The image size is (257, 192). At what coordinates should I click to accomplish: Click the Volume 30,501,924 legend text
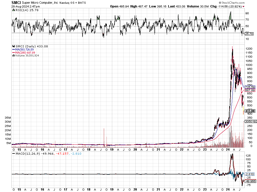pyautogui.click(x=27, y=55)
